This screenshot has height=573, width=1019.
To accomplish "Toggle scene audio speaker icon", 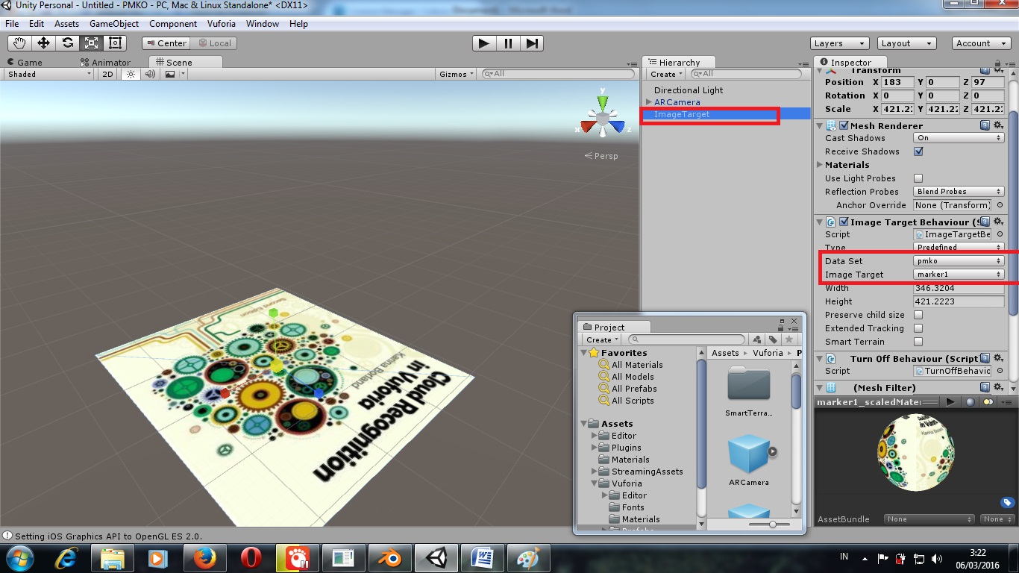I will [150, 74].
